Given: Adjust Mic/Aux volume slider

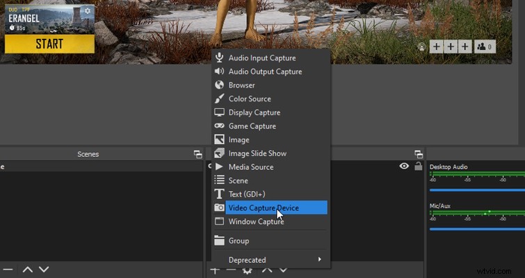Looking at the screenshot, I should click(477, 229).
